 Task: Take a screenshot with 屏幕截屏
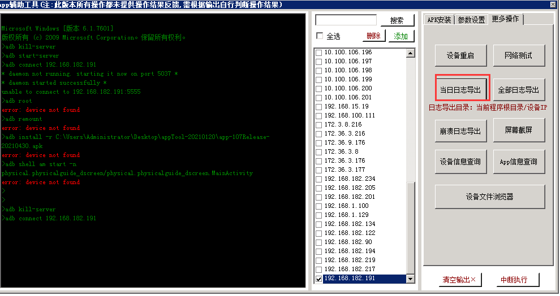coord(519,130)
